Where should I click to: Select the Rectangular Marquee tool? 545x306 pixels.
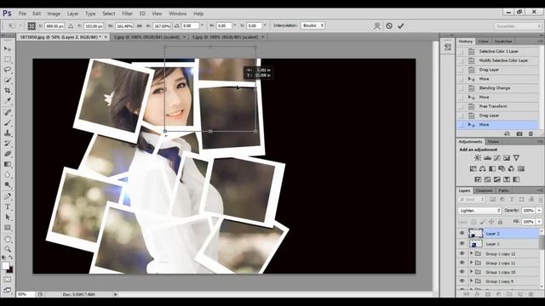(x=8, y=59)
